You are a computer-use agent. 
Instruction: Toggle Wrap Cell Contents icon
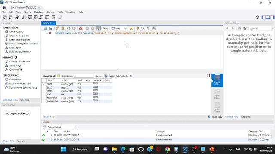(131, 76)
